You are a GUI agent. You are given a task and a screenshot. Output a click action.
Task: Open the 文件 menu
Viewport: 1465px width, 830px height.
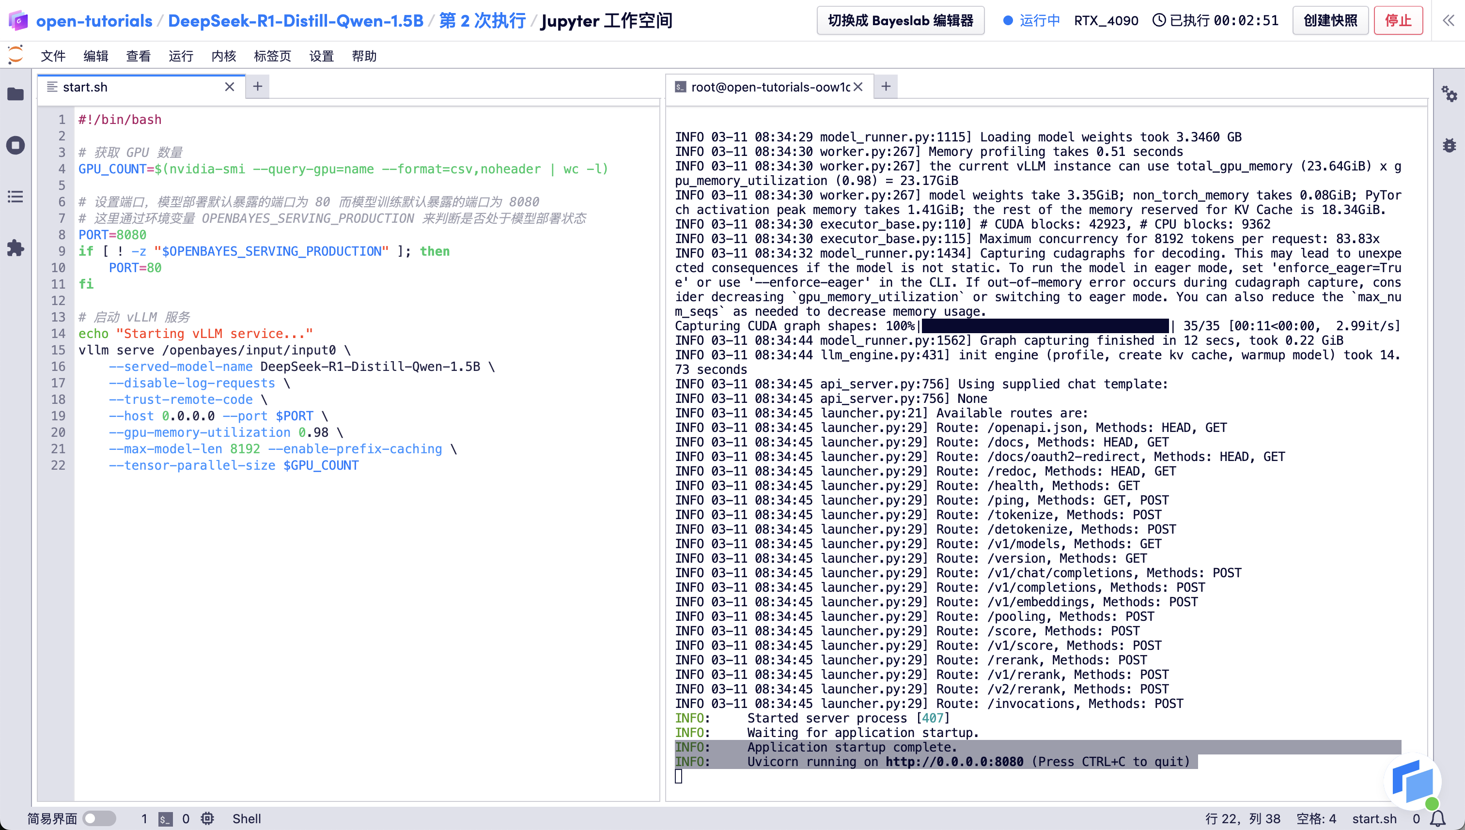(x=53, y=56)
